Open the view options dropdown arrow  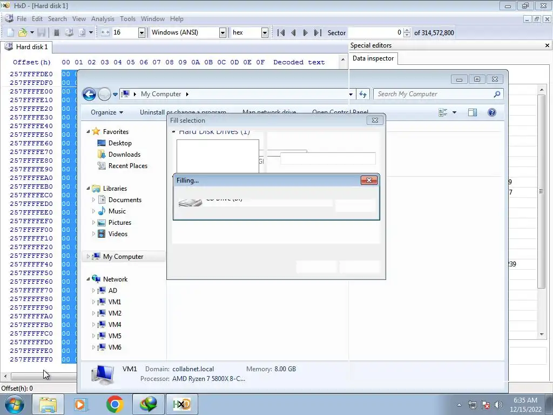pos(454,112)
